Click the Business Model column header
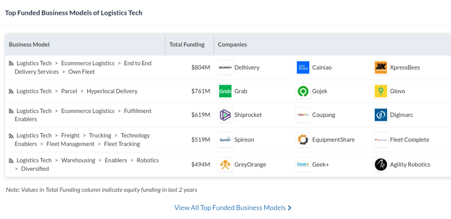The width and height of the screenshot is (451, 219). (29, 44)
